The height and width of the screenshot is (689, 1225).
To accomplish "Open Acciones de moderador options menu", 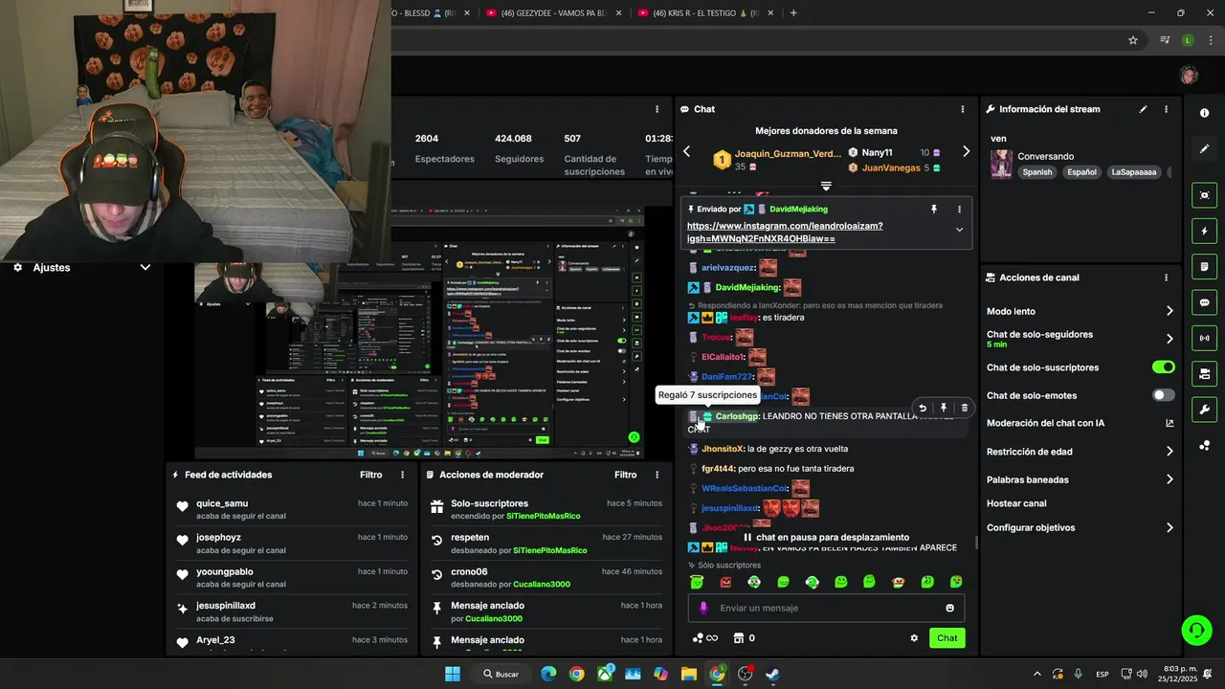I will click(657, 475).
